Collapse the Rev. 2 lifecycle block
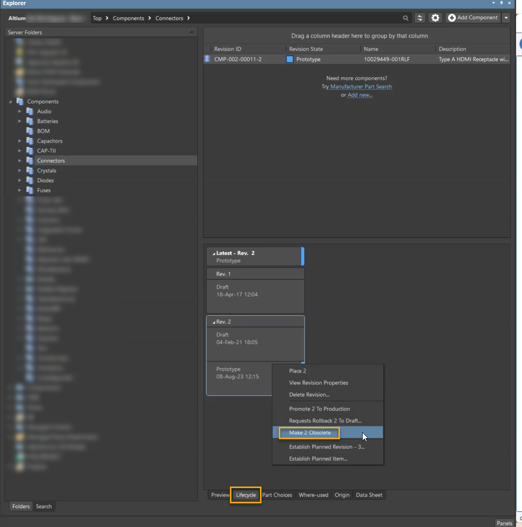The image size is (522, 527). 214,322
